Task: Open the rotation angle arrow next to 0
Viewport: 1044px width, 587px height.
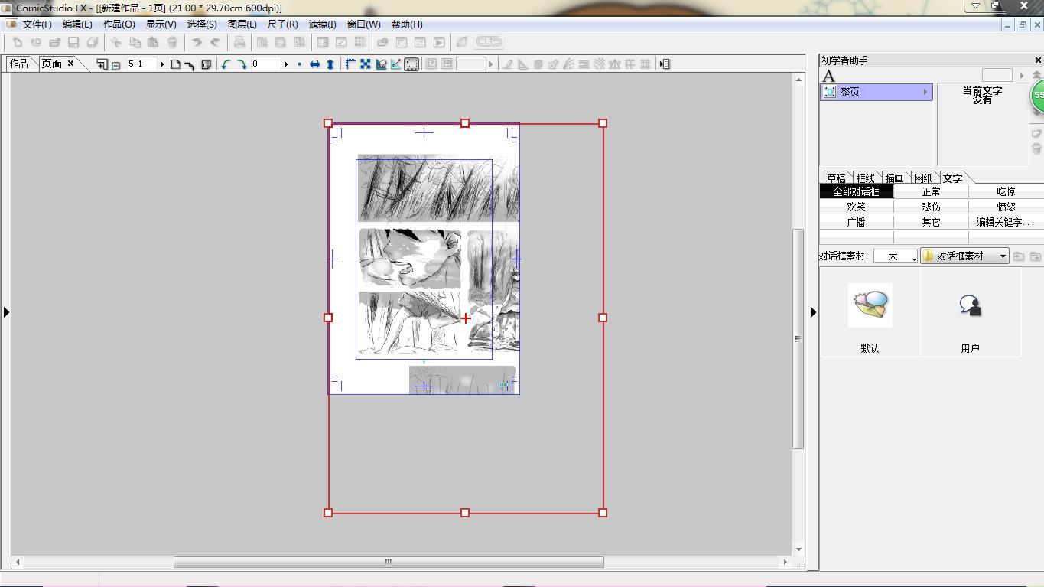Action: click(x=286, y=64)
